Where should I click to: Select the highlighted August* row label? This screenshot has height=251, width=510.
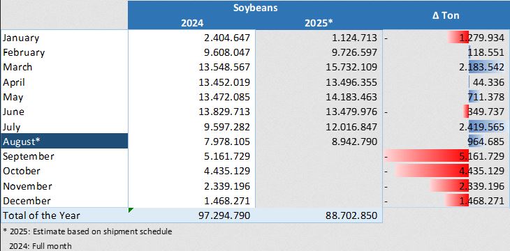[64, 142]
